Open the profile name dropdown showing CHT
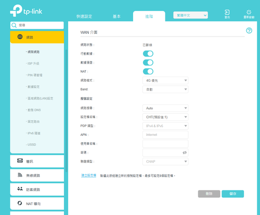This screenshot has height=215, width=260. [x=165, y=117]
